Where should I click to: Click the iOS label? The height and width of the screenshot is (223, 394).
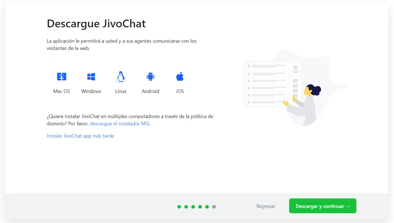(x=180, y=91)
